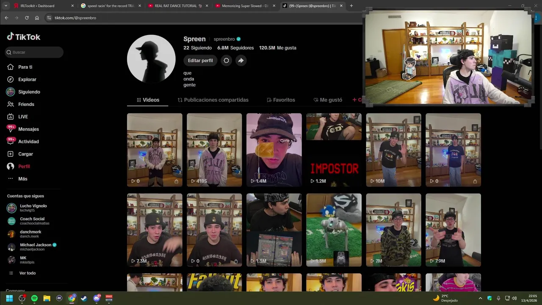Click the browser back arrow
Viewport: 542px width, 305px height.
[x=6, y=18]
